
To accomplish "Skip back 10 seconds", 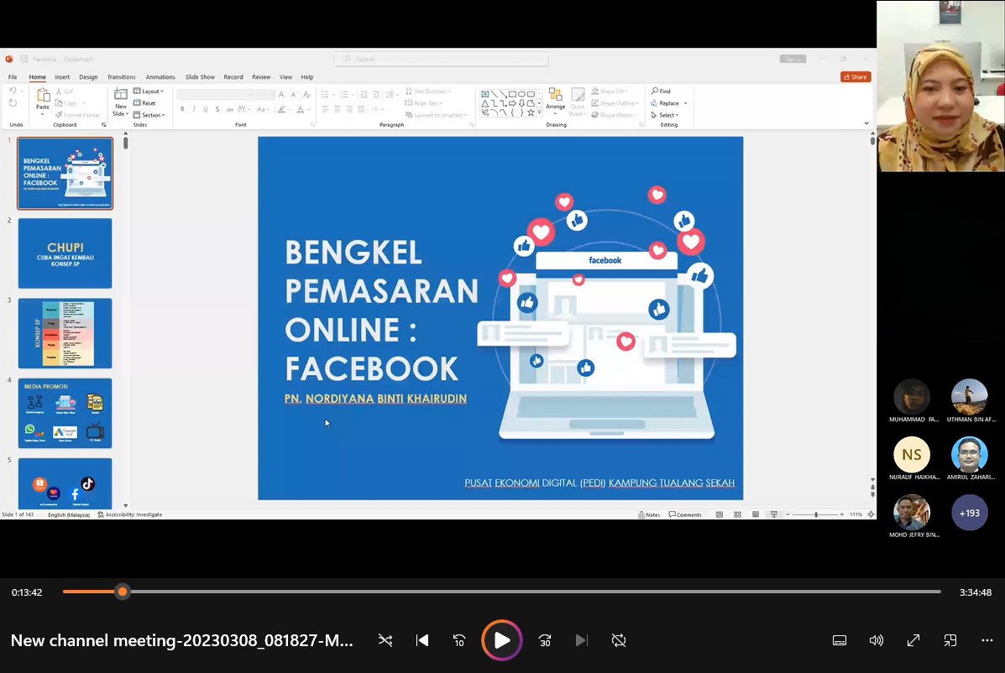I will pyautogui.click(x=459, y=640).
